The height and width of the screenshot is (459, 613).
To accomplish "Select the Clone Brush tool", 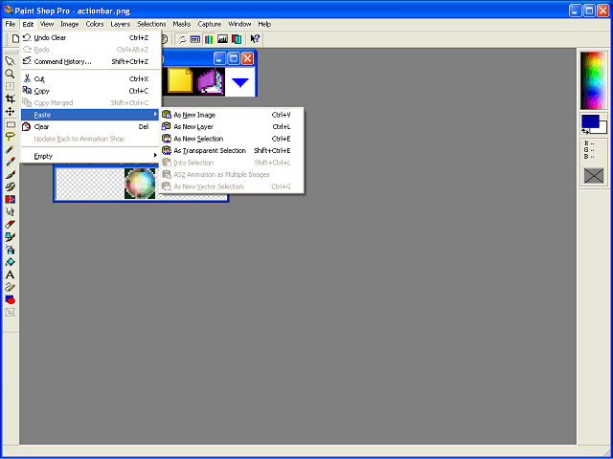I will [x=11, y=187].
